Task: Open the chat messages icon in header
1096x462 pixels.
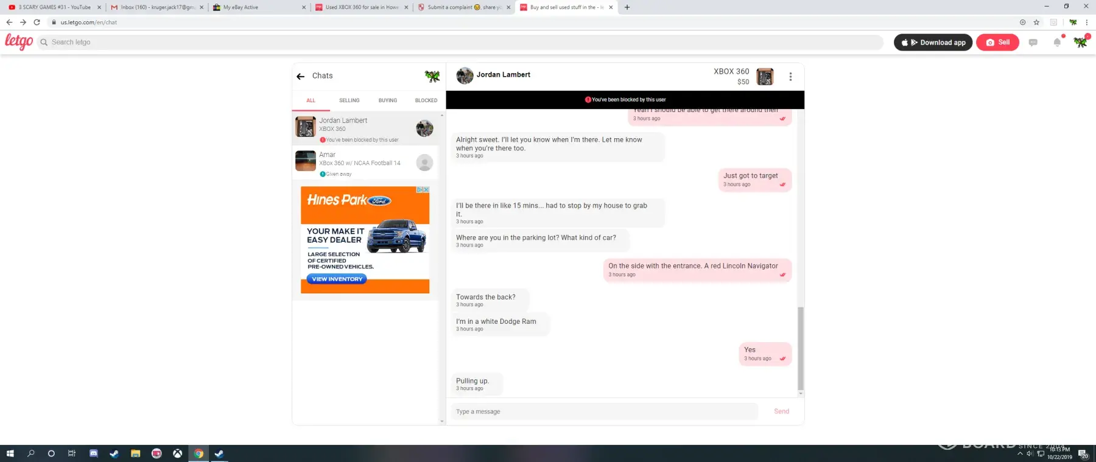Action: tap(1033, 43)
